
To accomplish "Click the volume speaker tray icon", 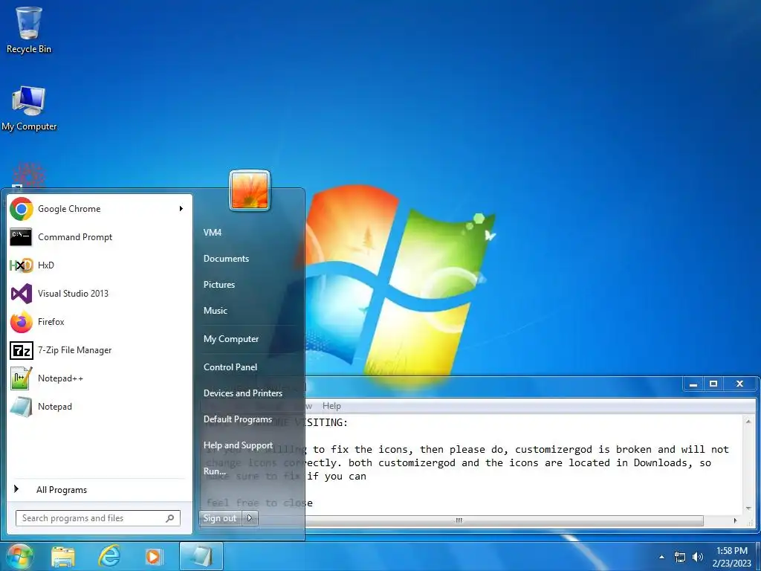I will point(698,557).
